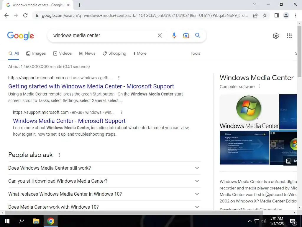
Task: Open the three-dot menu beside the win... result
Action: pos(122,112)
